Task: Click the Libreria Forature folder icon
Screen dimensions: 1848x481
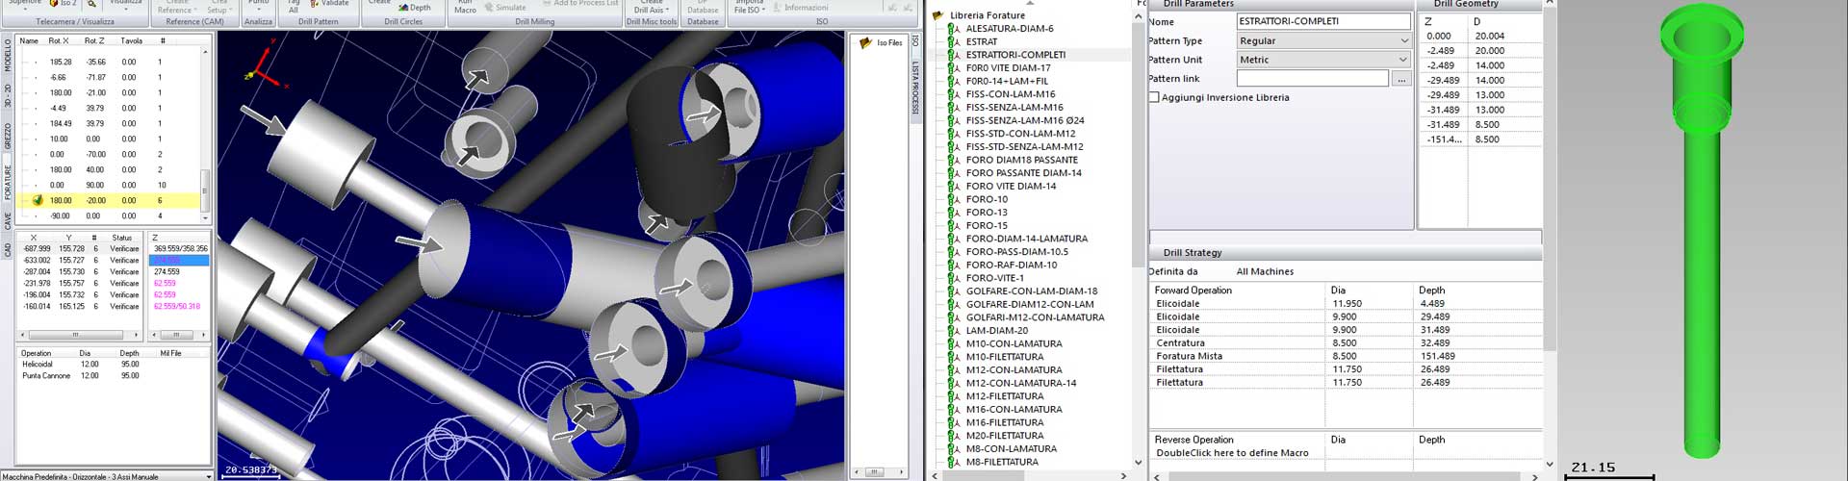Action: coord(938,15)
